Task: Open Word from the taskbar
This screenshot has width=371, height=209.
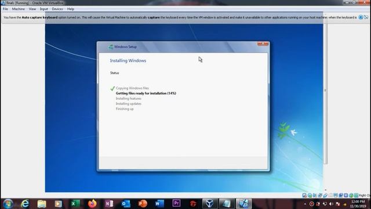Action: [159, 204]
